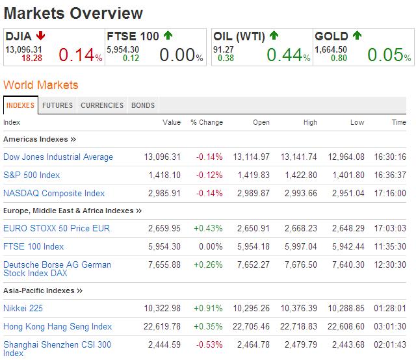Expand the Asia-Pacific Indexes section
Image resolution: width=416 pixels, height=360 pixels.
(x=43, y=290)
